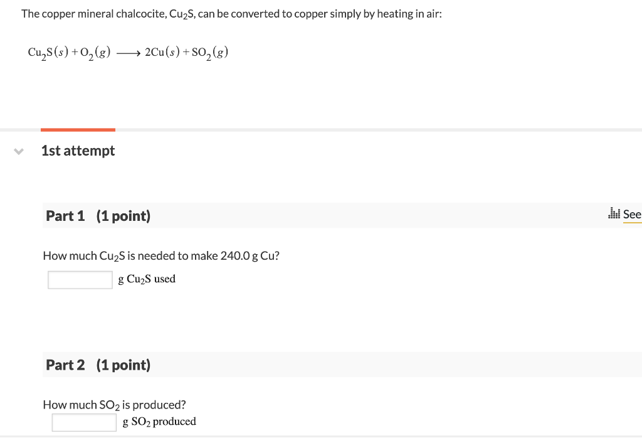Click the Cu2S answer input box

(x=80, y=279)
